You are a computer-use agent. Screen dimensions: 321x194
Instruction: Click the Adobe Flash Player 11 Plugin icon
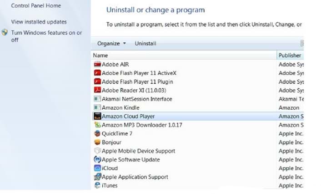(x=97, y=82)
